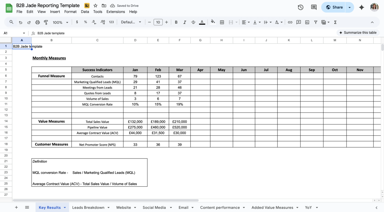Open version history clock icon
The image size is (384, 212).
tap(300, 7)
